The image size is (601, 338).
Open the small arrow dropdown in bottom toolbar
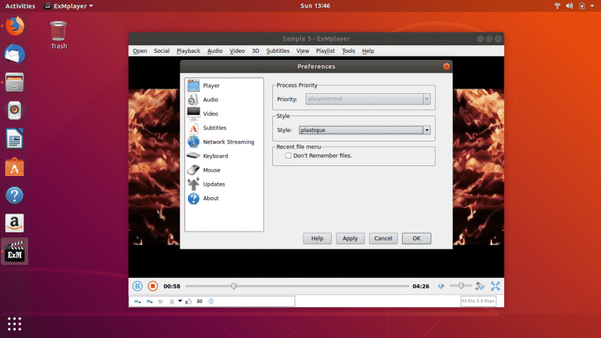coord(180,301)
